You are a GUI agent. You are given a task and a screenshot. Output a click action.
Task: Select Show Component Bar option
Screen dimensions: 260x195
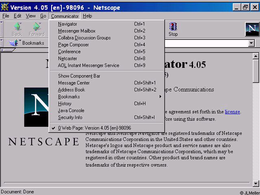click(x=79, y=76)
